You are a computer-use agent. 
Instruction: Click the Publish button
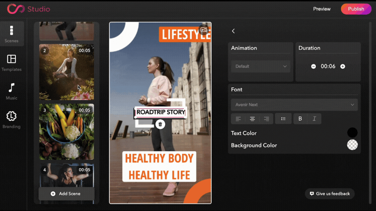pos(356,9)
